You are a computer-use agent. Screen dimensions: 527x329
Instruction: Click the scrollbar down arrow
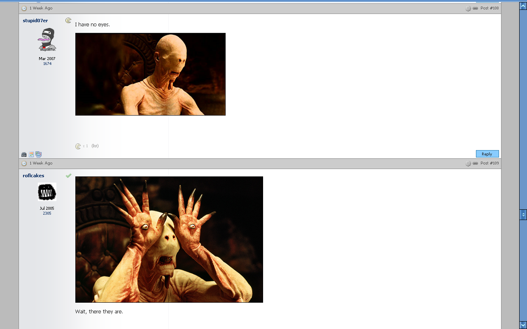coord(523,325)
